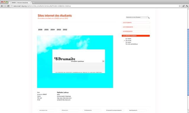Screen dimensions: 189x113
Task: Select the 2006 year tab
Action: point(40,30)
